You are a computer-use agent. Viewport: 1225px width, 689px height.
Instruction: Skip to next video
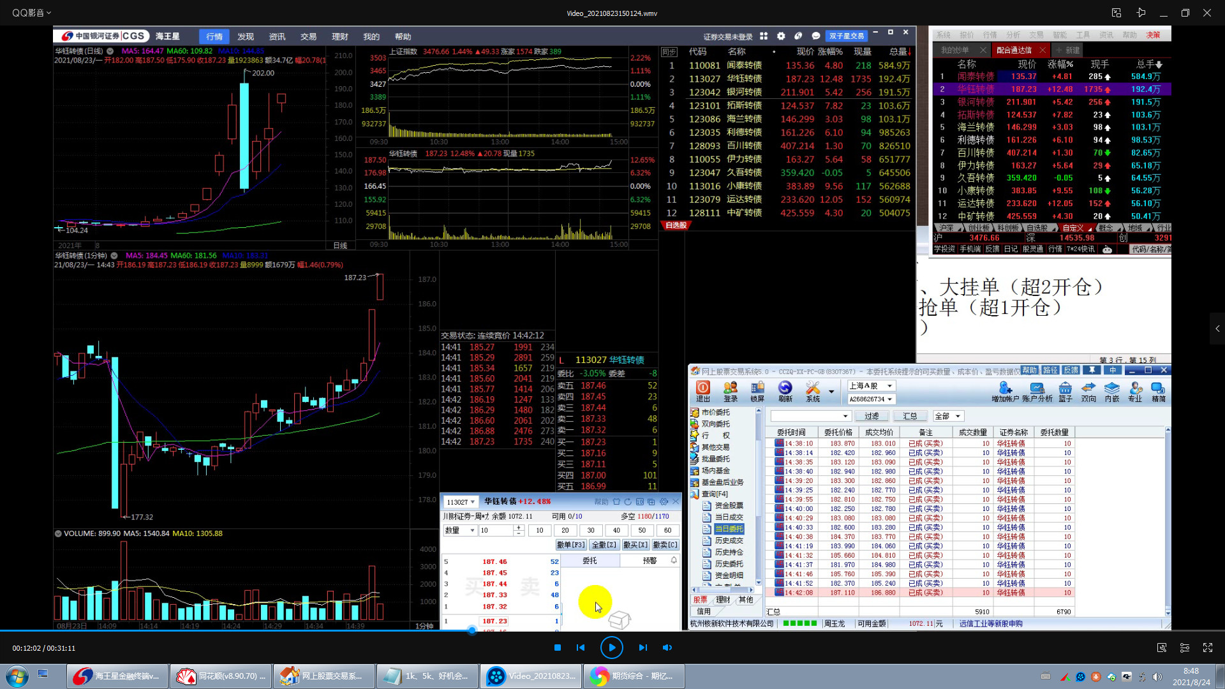click(x=643, y=648)
